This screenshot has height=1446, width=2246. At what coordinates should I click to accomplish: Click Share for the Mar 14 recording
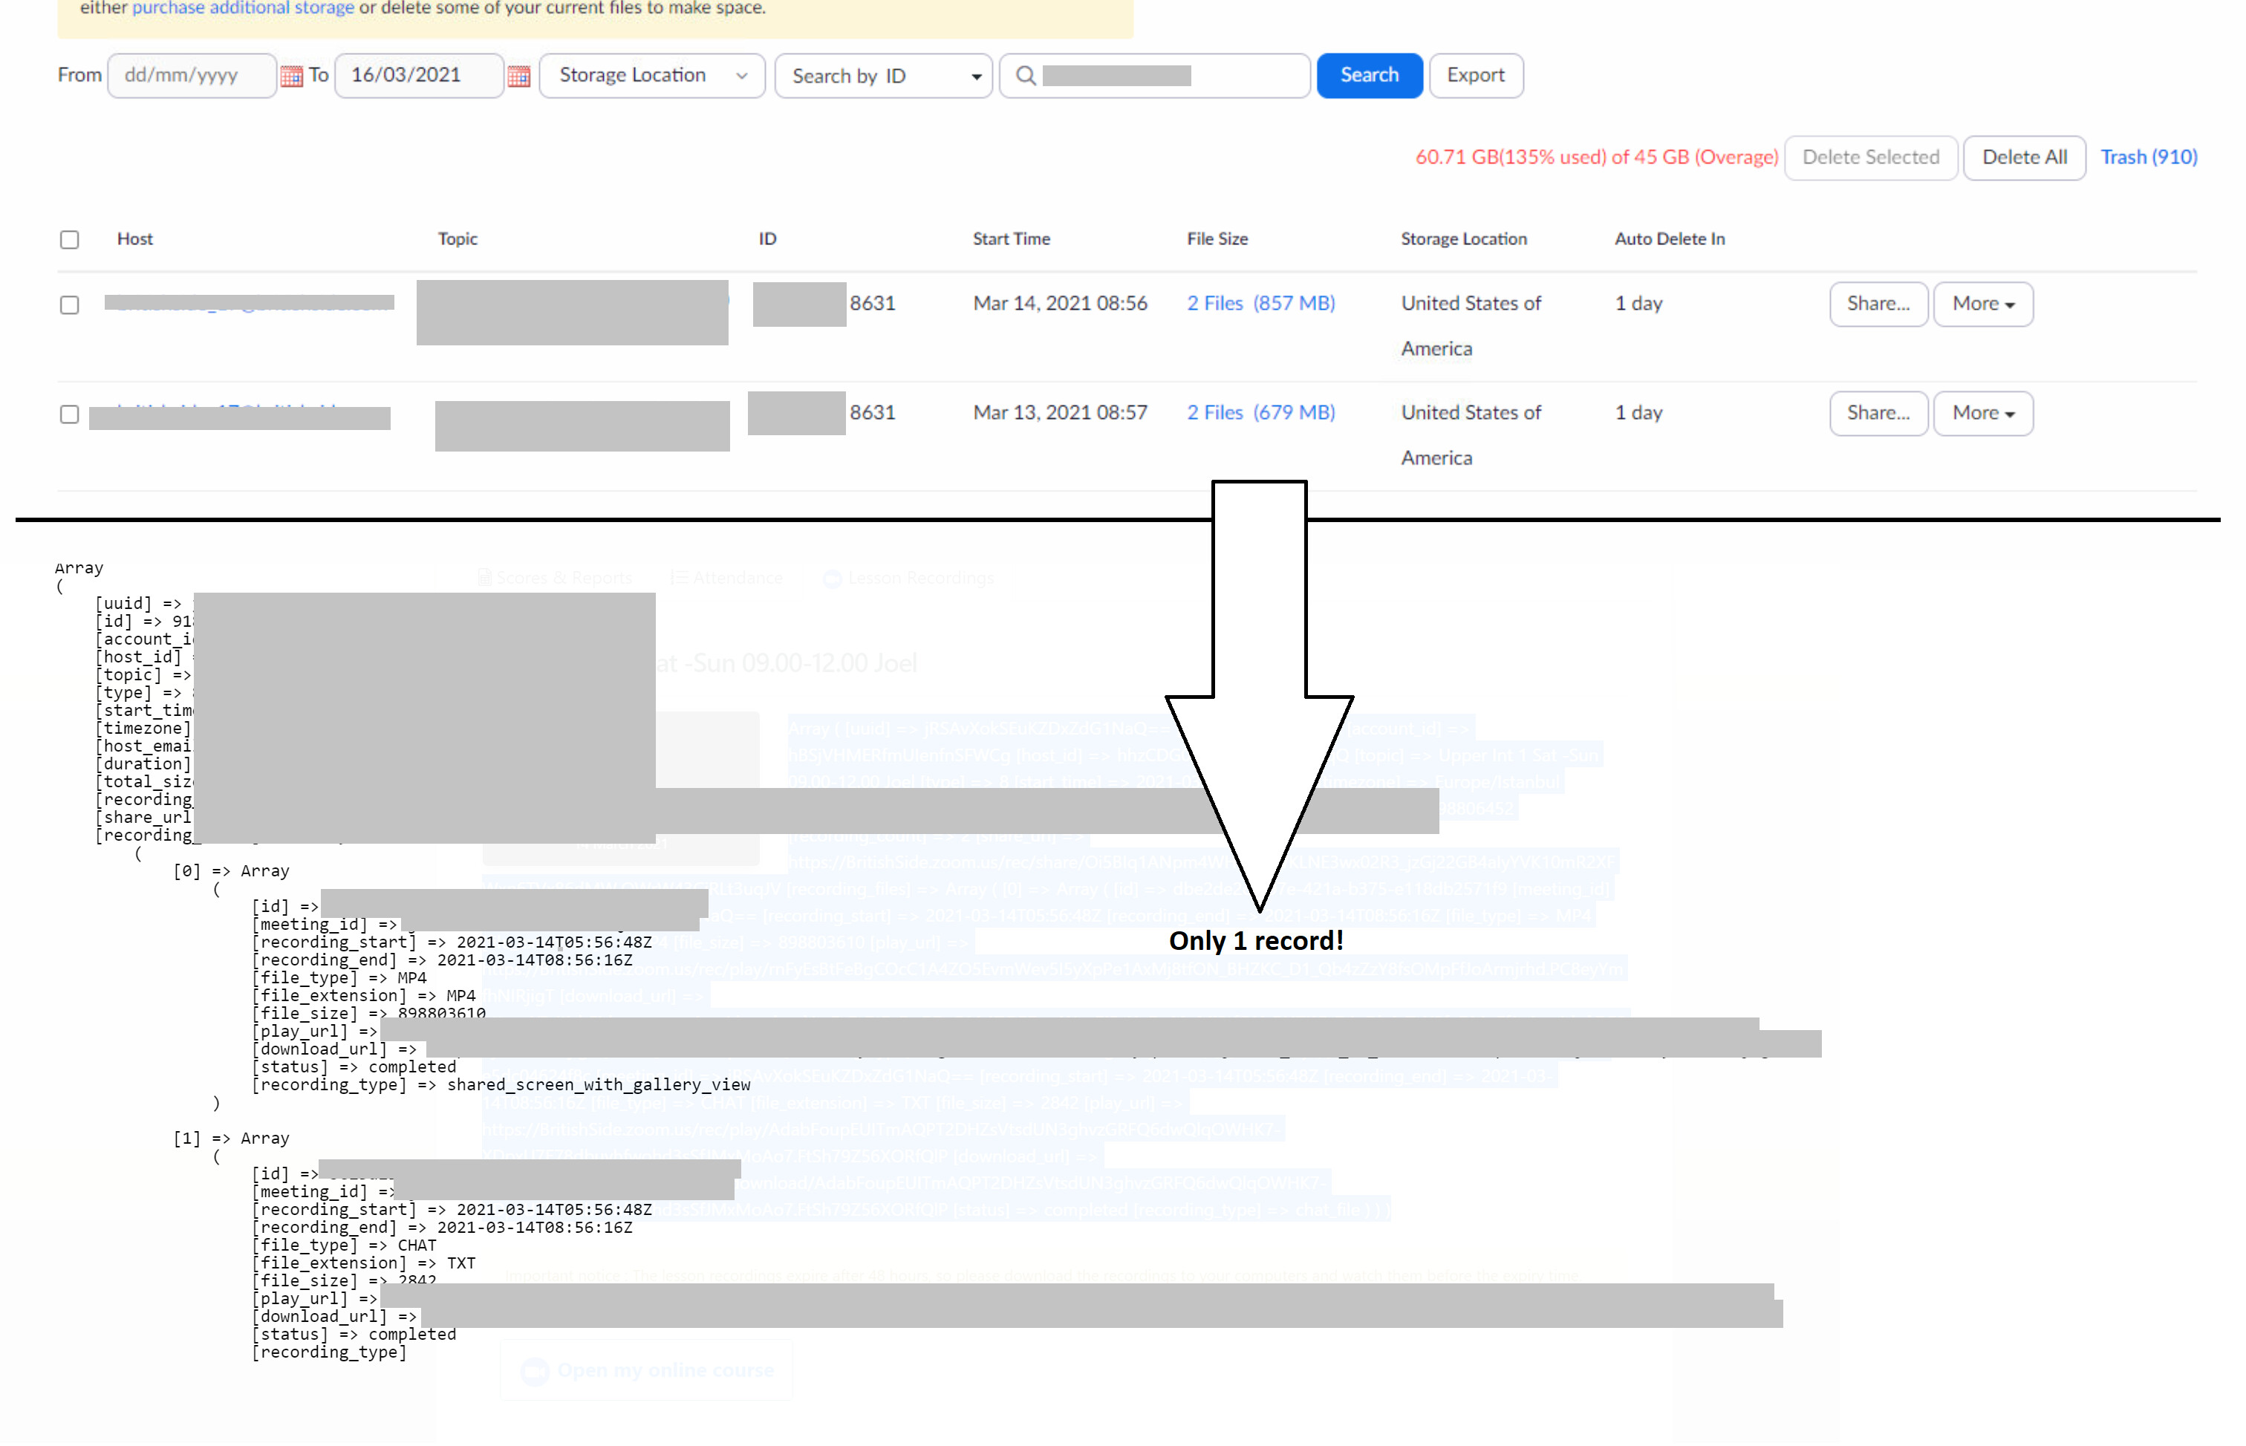click(1878, 304)
